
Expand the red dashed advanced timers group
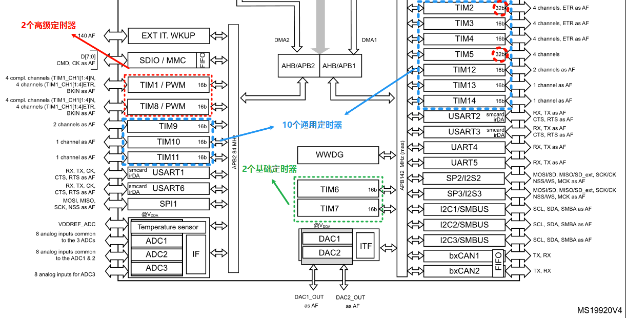coord(167,96)
